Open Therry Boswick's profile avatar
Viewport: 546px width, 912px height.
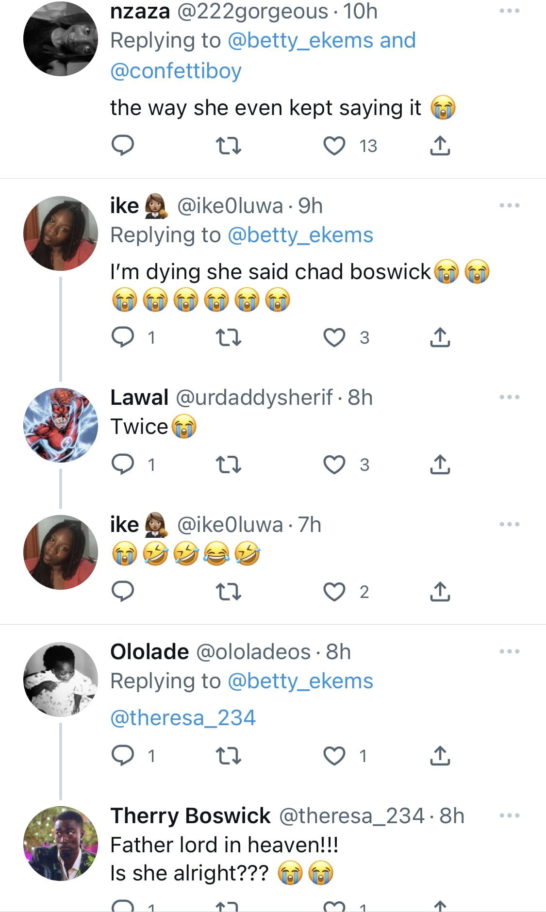coord(61,843)
